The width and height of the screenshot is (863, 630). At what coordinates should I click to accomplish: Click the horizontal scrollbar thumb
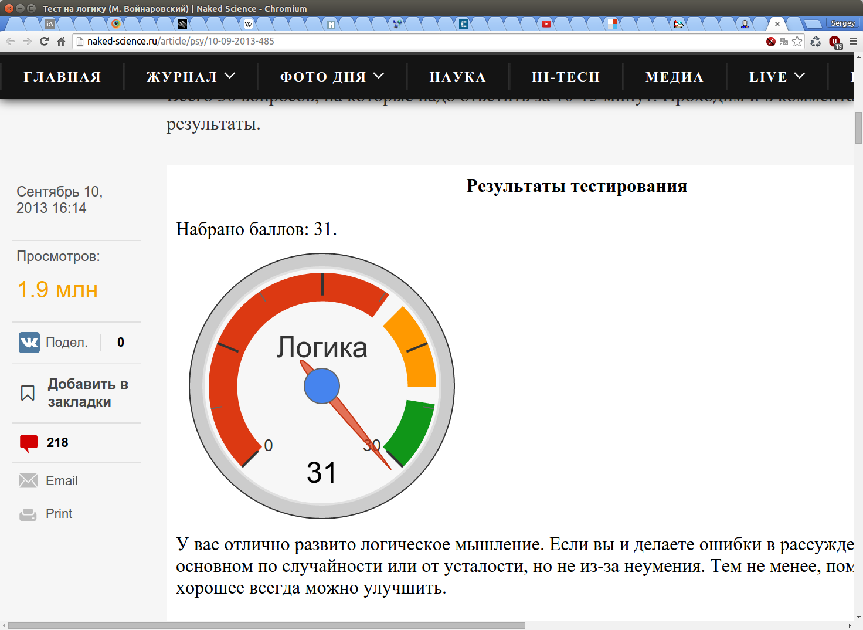pyautogui.click(x=267, y=625)
